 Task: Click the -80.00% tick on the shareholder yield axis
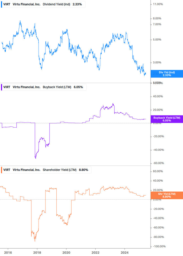pos(158,237)
